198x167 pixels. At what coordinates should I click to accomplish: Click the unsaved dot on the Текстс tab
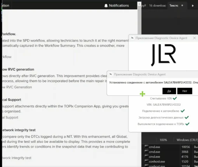[182, 5]
